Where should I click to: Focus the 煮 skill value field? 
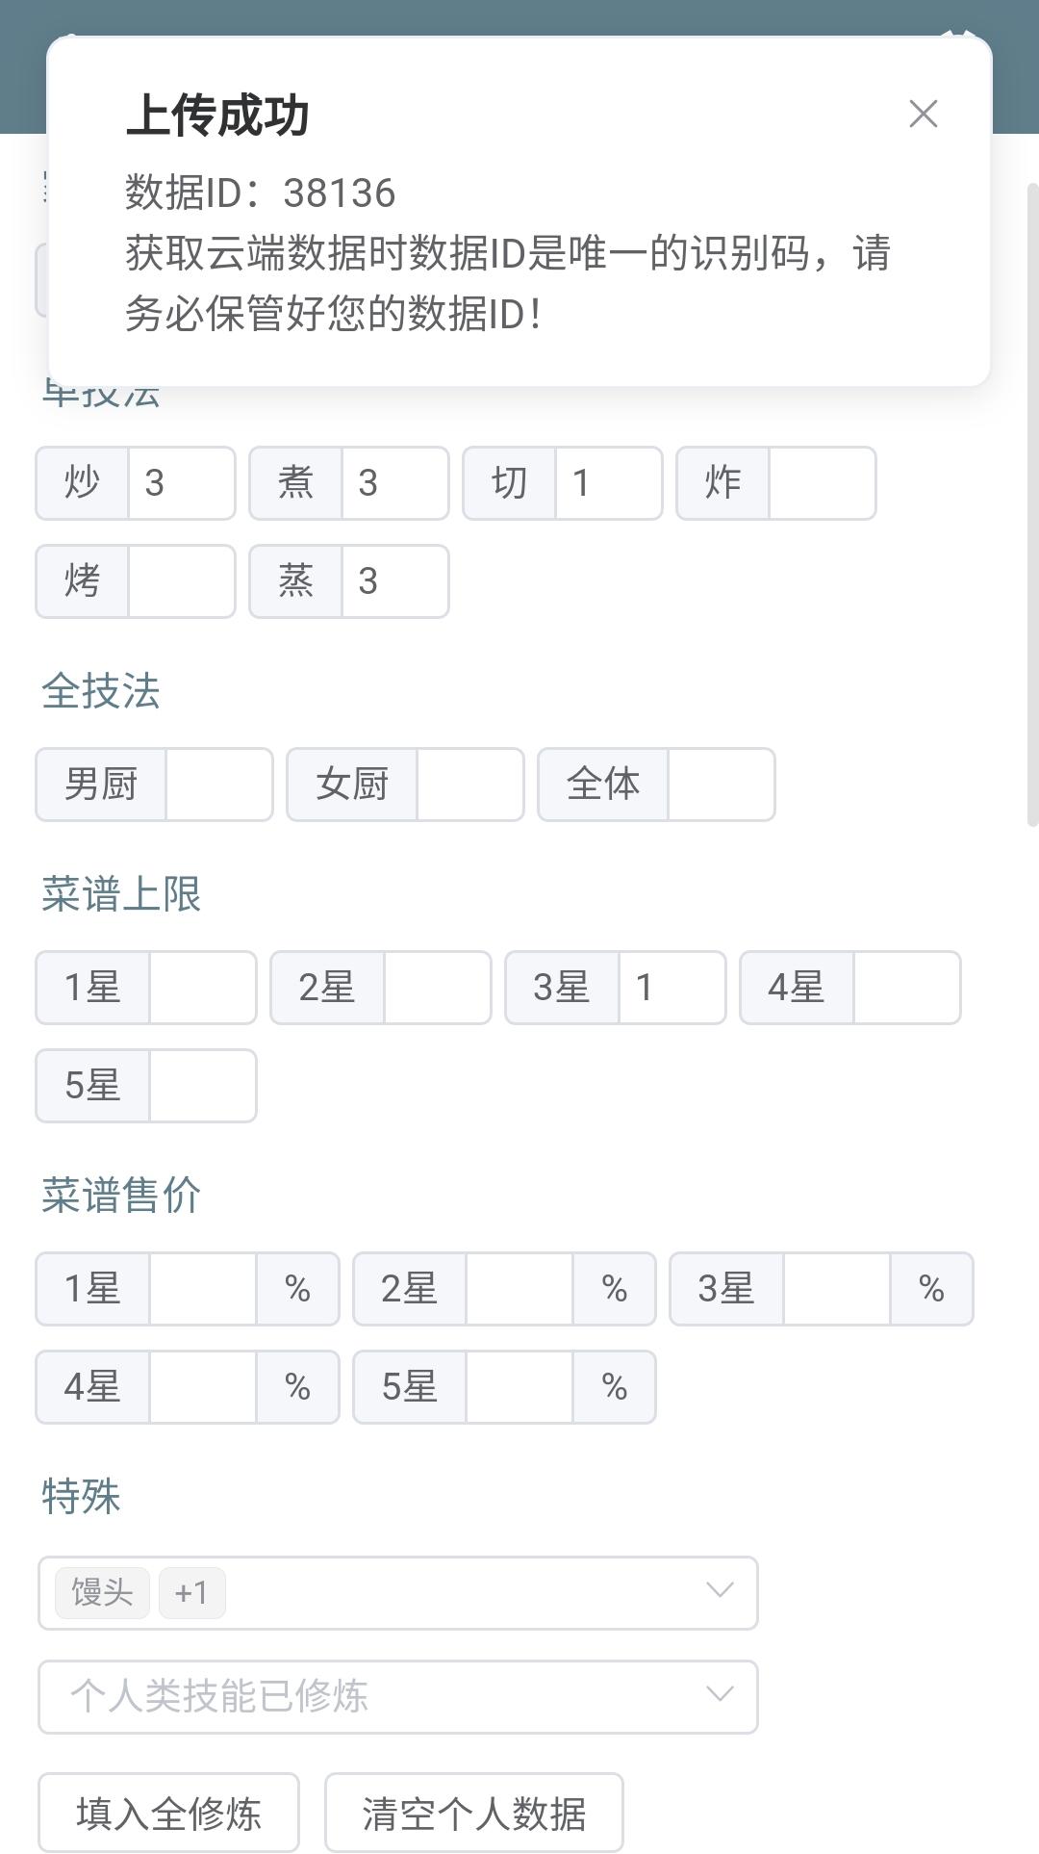point(394,483)
